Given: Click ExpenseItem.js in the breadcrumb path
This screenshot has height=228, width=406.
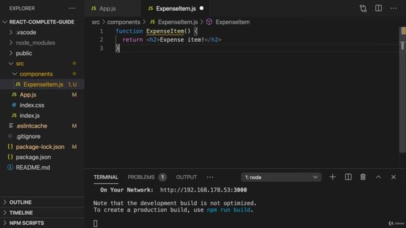Looking at the screenshot, I should click(178, 22).
